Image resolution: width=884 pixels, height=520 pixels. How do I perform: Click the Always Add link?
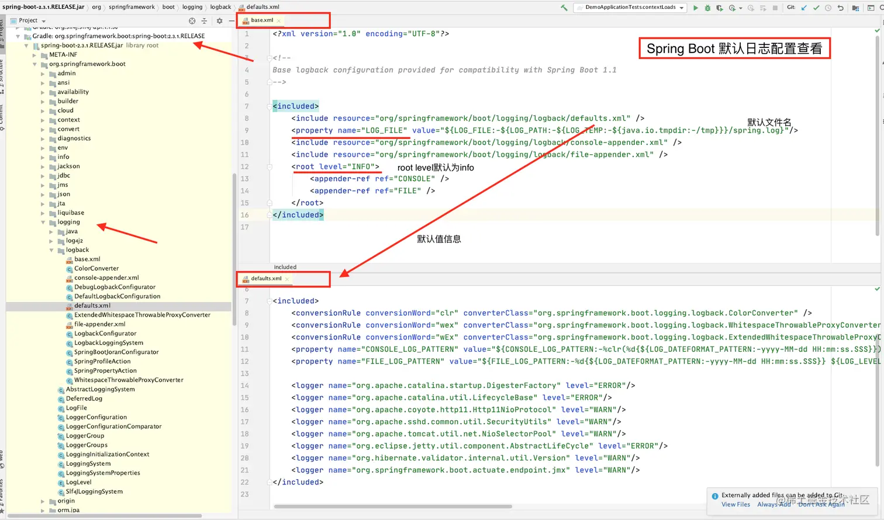pyautogui.click(x=773, y=504)
